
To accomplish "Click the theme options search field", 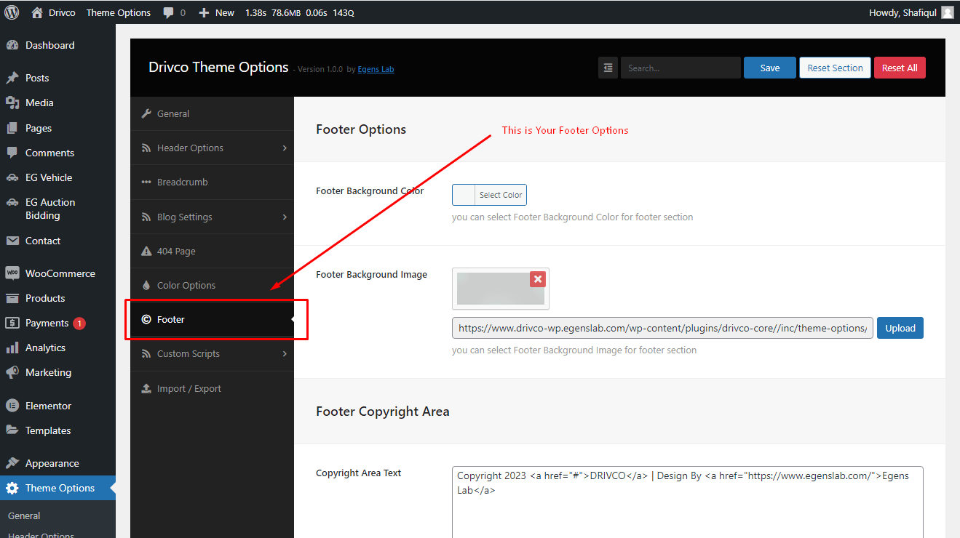I will coord(681,68).
